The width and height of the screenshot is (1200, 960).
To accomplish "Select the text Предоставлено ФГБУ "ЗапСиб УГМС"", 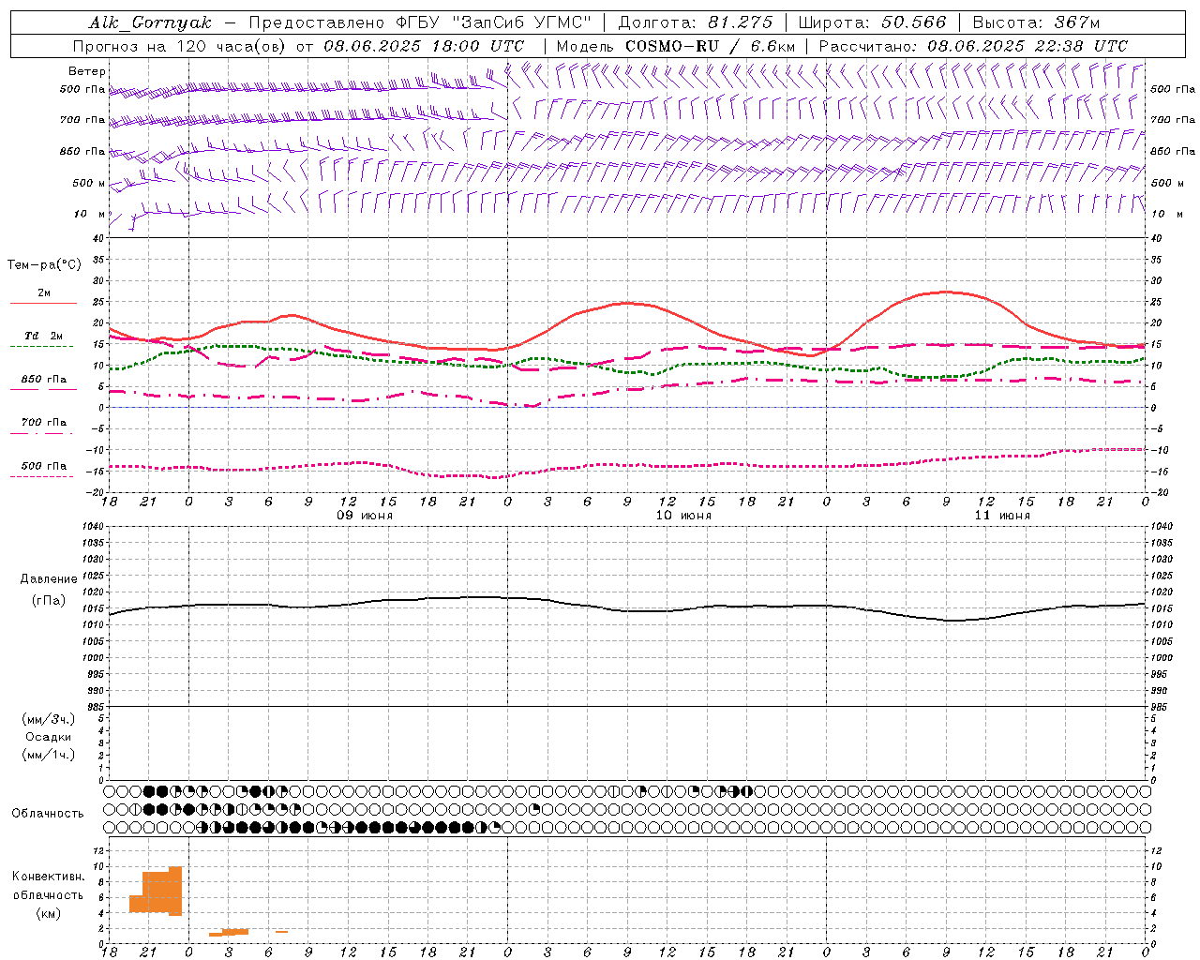I will click(x=420, y=22).
